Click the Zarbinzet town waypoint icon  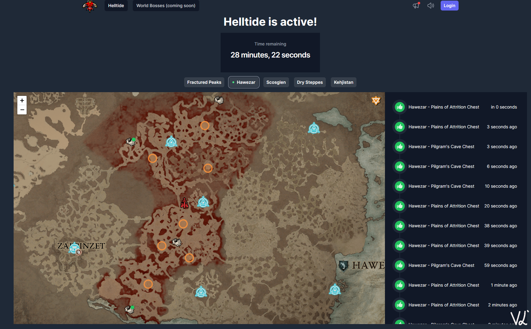pyautogui.click(x=74, y=248)
